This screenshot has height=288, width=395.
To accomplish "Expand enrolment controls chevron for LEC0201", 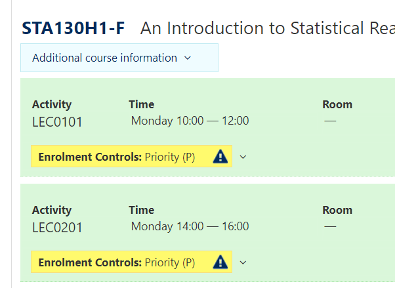I will (x=243, y=262).
